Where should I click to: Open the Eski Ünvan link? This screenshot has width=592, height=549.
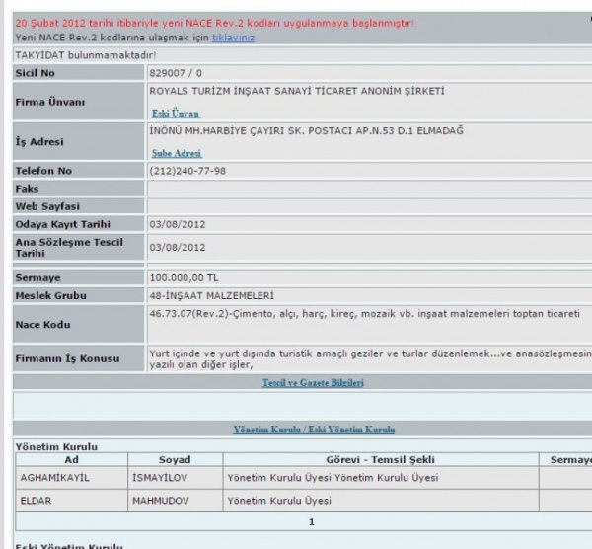(x=176, y=114)
